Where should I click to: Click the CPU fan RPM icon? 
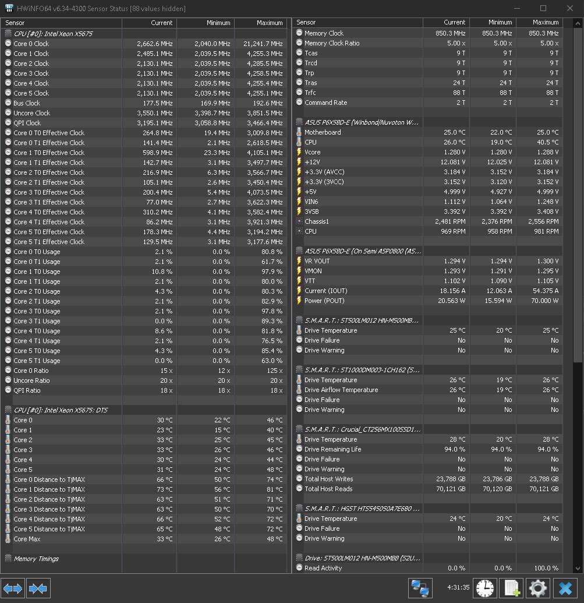pos(299,231)
